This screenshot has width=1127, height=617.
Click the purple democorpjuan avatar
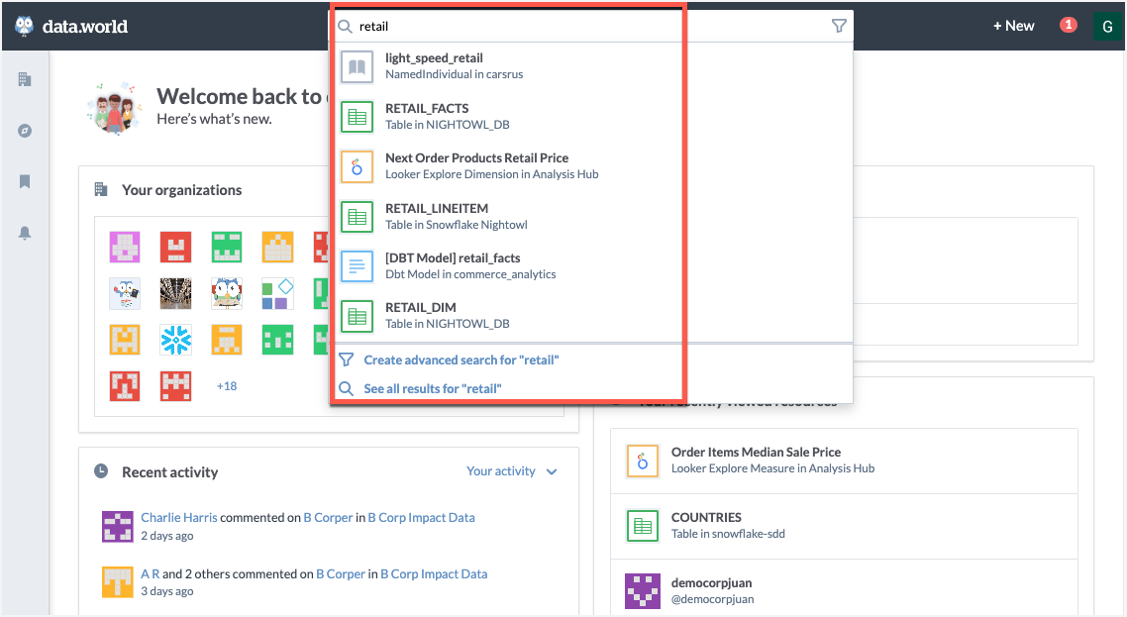[643, 591]
